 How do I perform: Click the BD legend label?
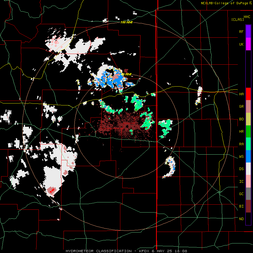241,119
